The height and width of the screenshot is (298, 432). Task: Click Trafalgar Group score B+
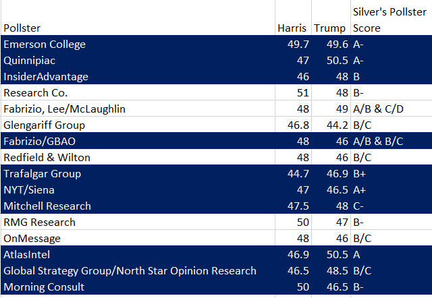click(x=391, y=173)
